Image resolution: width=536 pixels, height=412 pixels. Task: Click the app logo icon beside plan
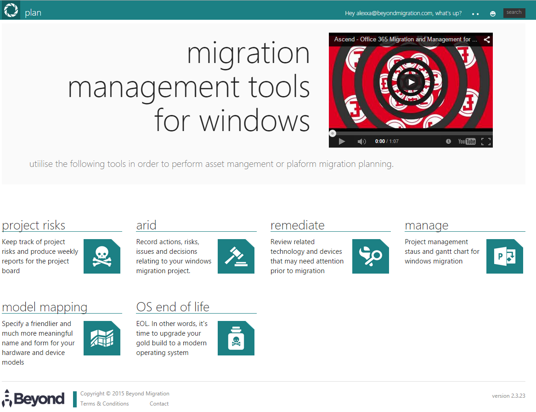(x=11, y=10)
